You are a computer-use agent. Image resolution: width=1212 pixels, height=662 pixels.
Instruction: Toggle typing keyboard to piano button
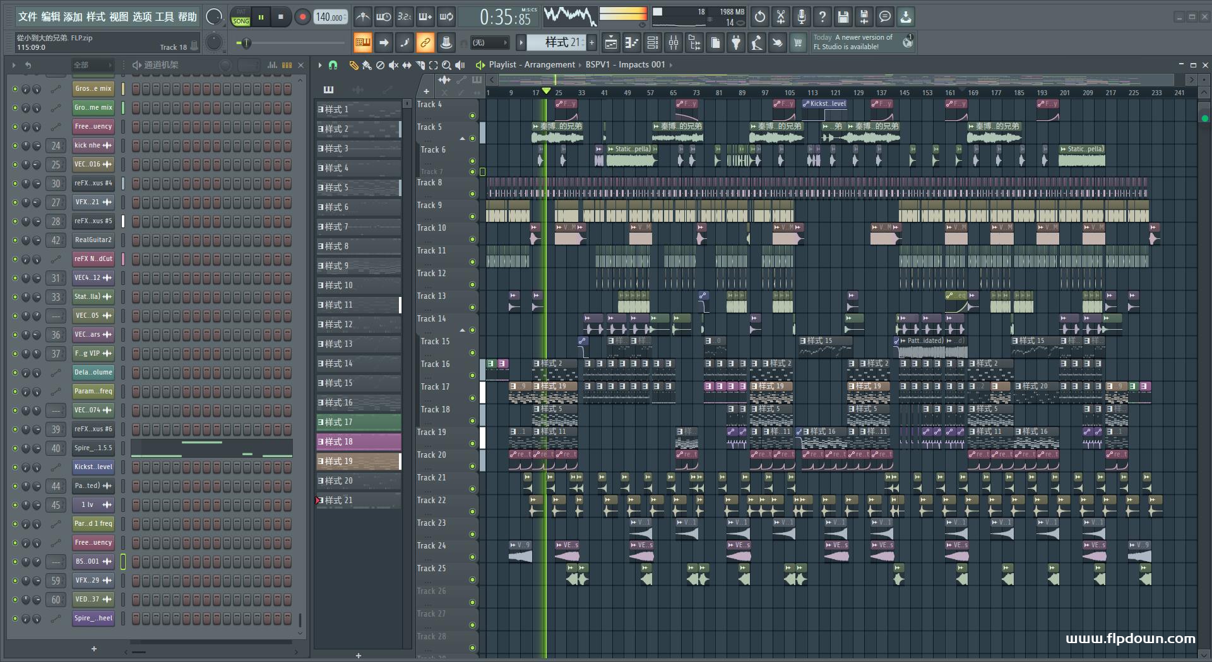point(362,43)
